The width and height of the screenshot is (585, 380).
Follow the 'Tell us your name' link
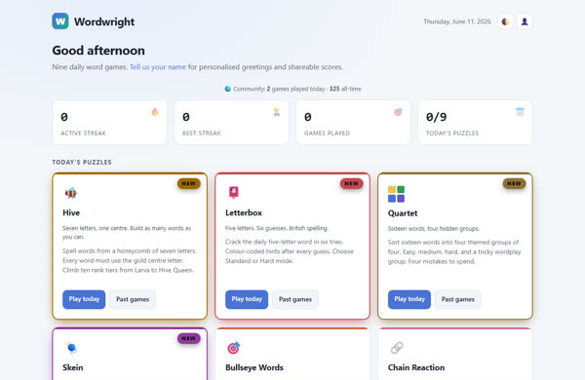[158, 67]
